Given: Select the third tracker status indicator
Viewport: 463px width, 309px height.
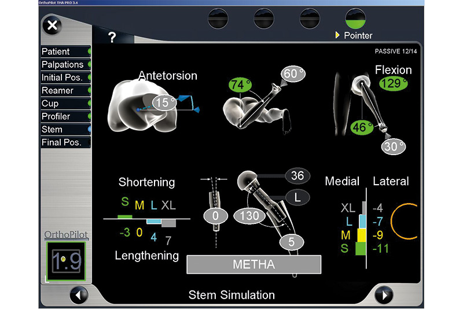Looking at the screenshot, I should pyautogui.click(x=310, y=19).
